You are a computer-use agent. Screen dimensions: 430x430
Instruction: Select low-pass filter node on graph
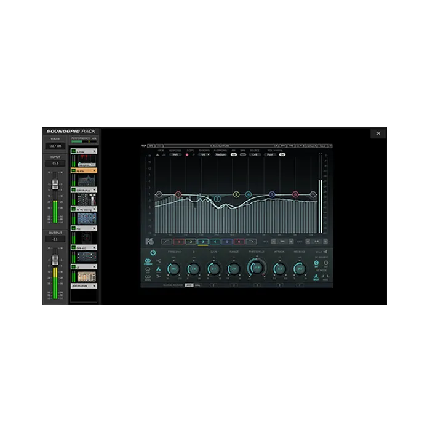click(x=313, y=194)
